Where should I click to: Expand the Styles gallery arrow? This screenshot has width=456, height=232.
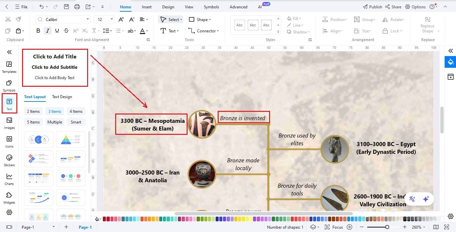[x=278, y=32]
